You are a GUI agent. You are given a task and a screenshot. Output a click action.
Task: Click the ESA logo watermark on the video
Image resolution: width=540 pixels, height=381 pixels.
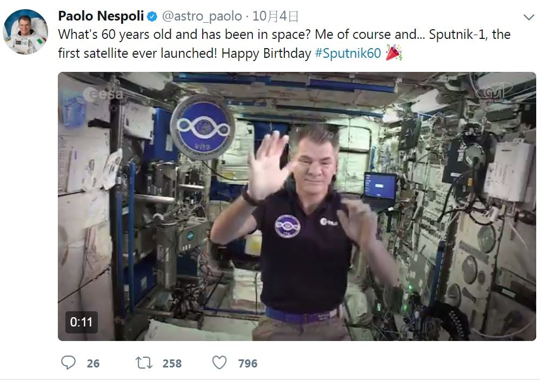point(103,94)
